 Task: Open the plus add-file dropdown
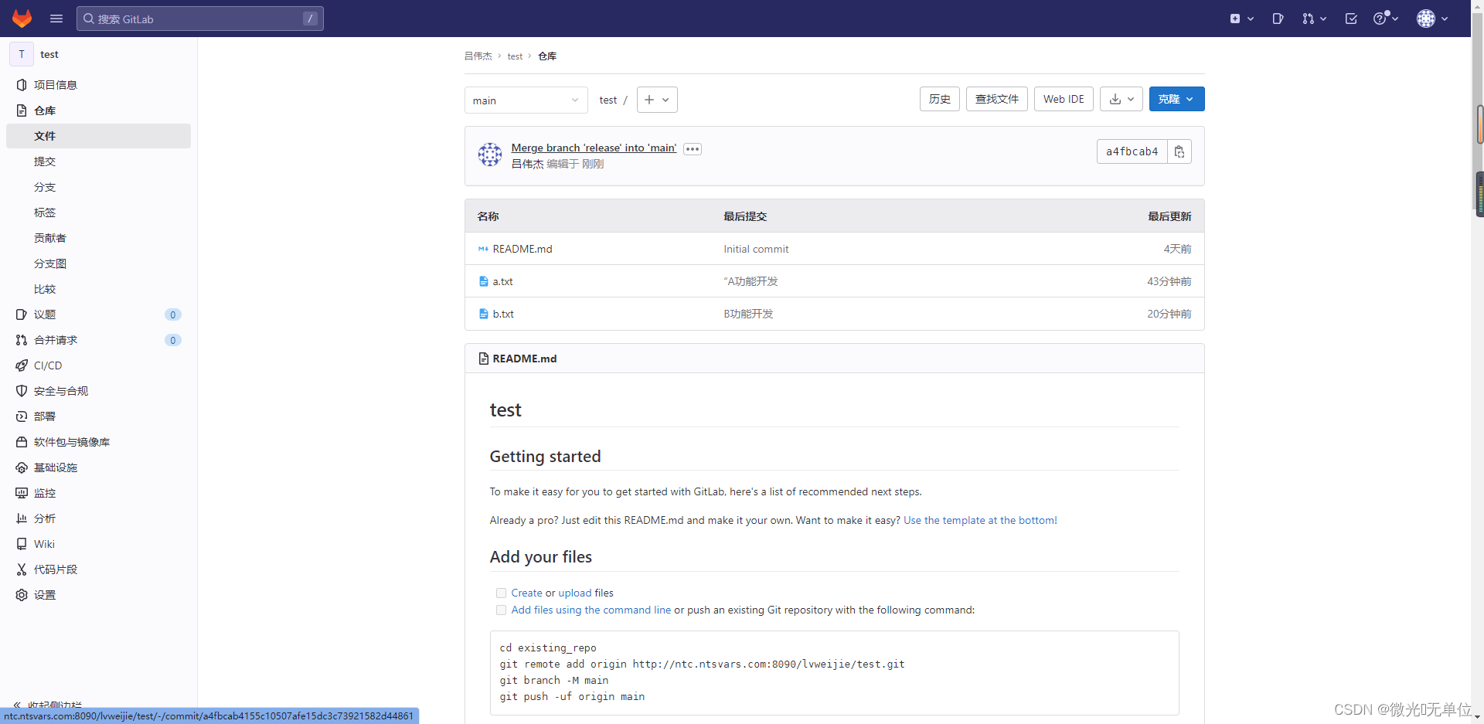[x=657, y=100]
